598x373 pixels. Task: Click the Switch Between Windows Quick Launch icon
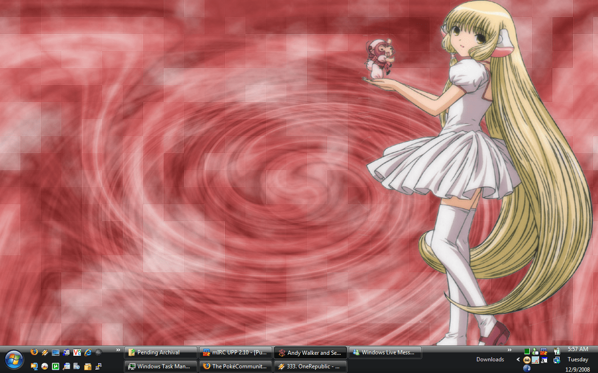click(66, 352)
